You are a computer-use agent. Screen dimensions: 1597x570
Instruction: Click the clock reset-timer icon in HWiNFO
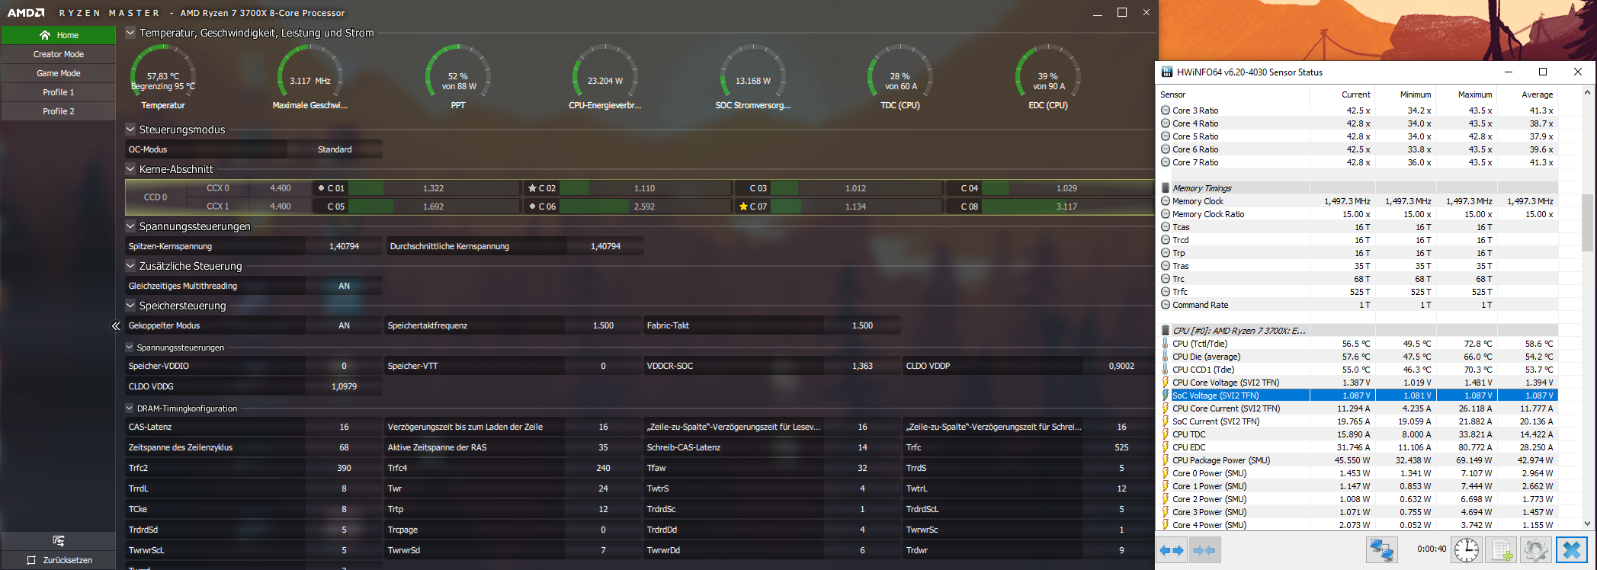tap(1467, 549)
